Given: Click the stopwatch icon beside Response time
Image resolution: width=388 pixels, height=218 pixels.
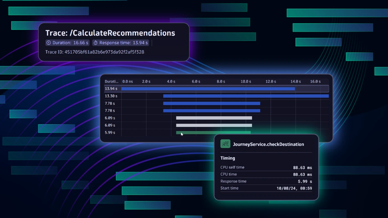Looking at the screenshot, I should coord(95,43).
